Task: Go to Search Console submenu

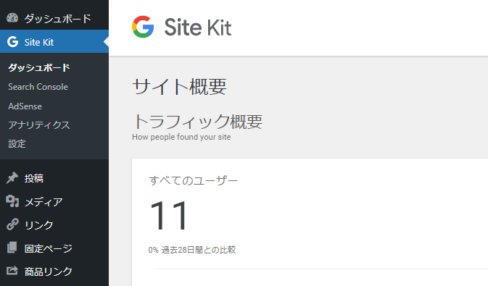Action: pos(38,87)
